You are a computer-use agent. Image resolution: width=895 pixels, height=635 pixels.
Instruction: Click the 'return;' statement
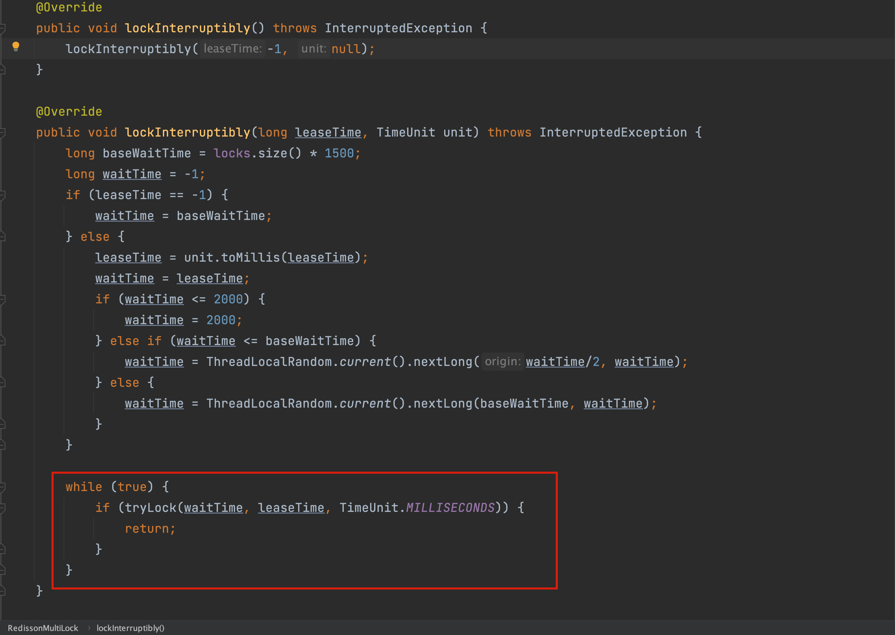[150, 529]
